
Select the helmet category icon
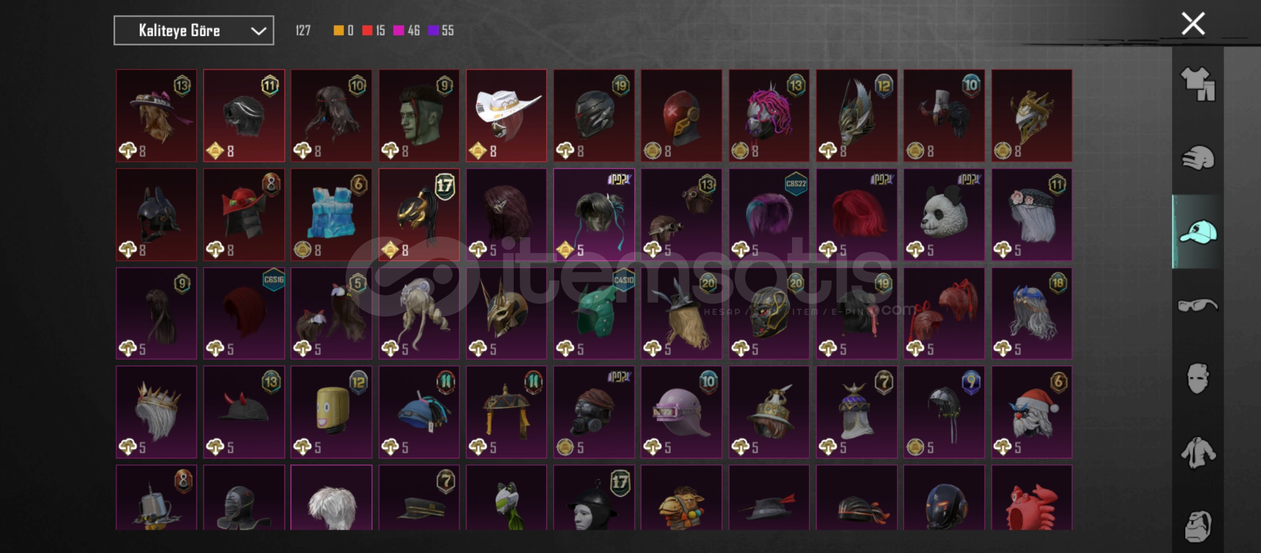[x=1197, y=158]
